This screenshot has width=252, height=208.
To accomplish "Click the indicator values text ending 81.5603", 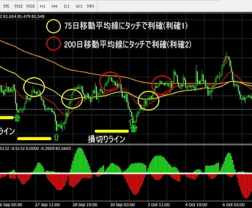I will (x=36, y=148).
